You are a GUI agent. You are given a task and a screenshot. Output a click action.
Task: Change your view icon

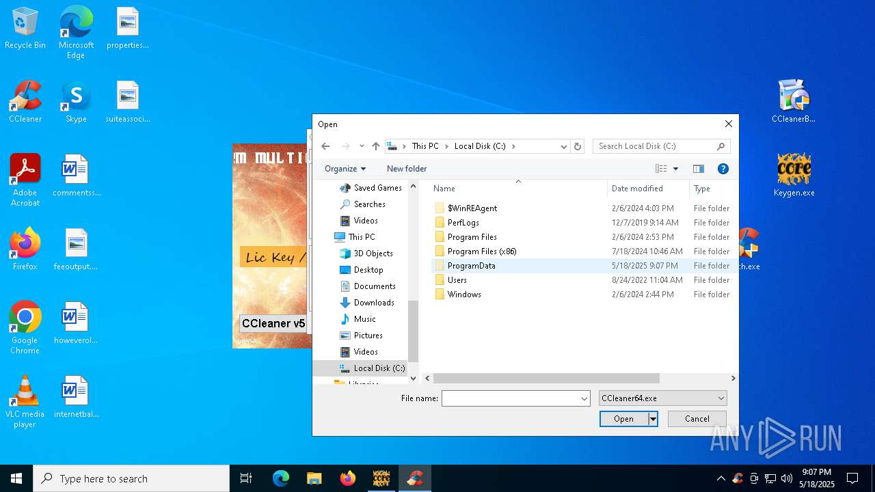pos(661,169)
